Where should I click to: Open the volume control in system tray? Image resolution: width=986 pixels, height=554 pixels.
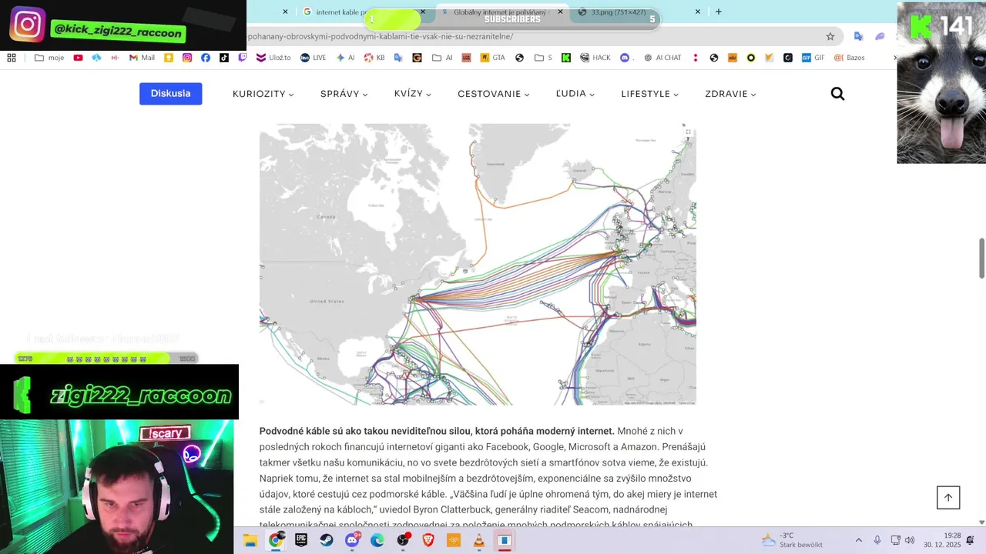point(910,540)
